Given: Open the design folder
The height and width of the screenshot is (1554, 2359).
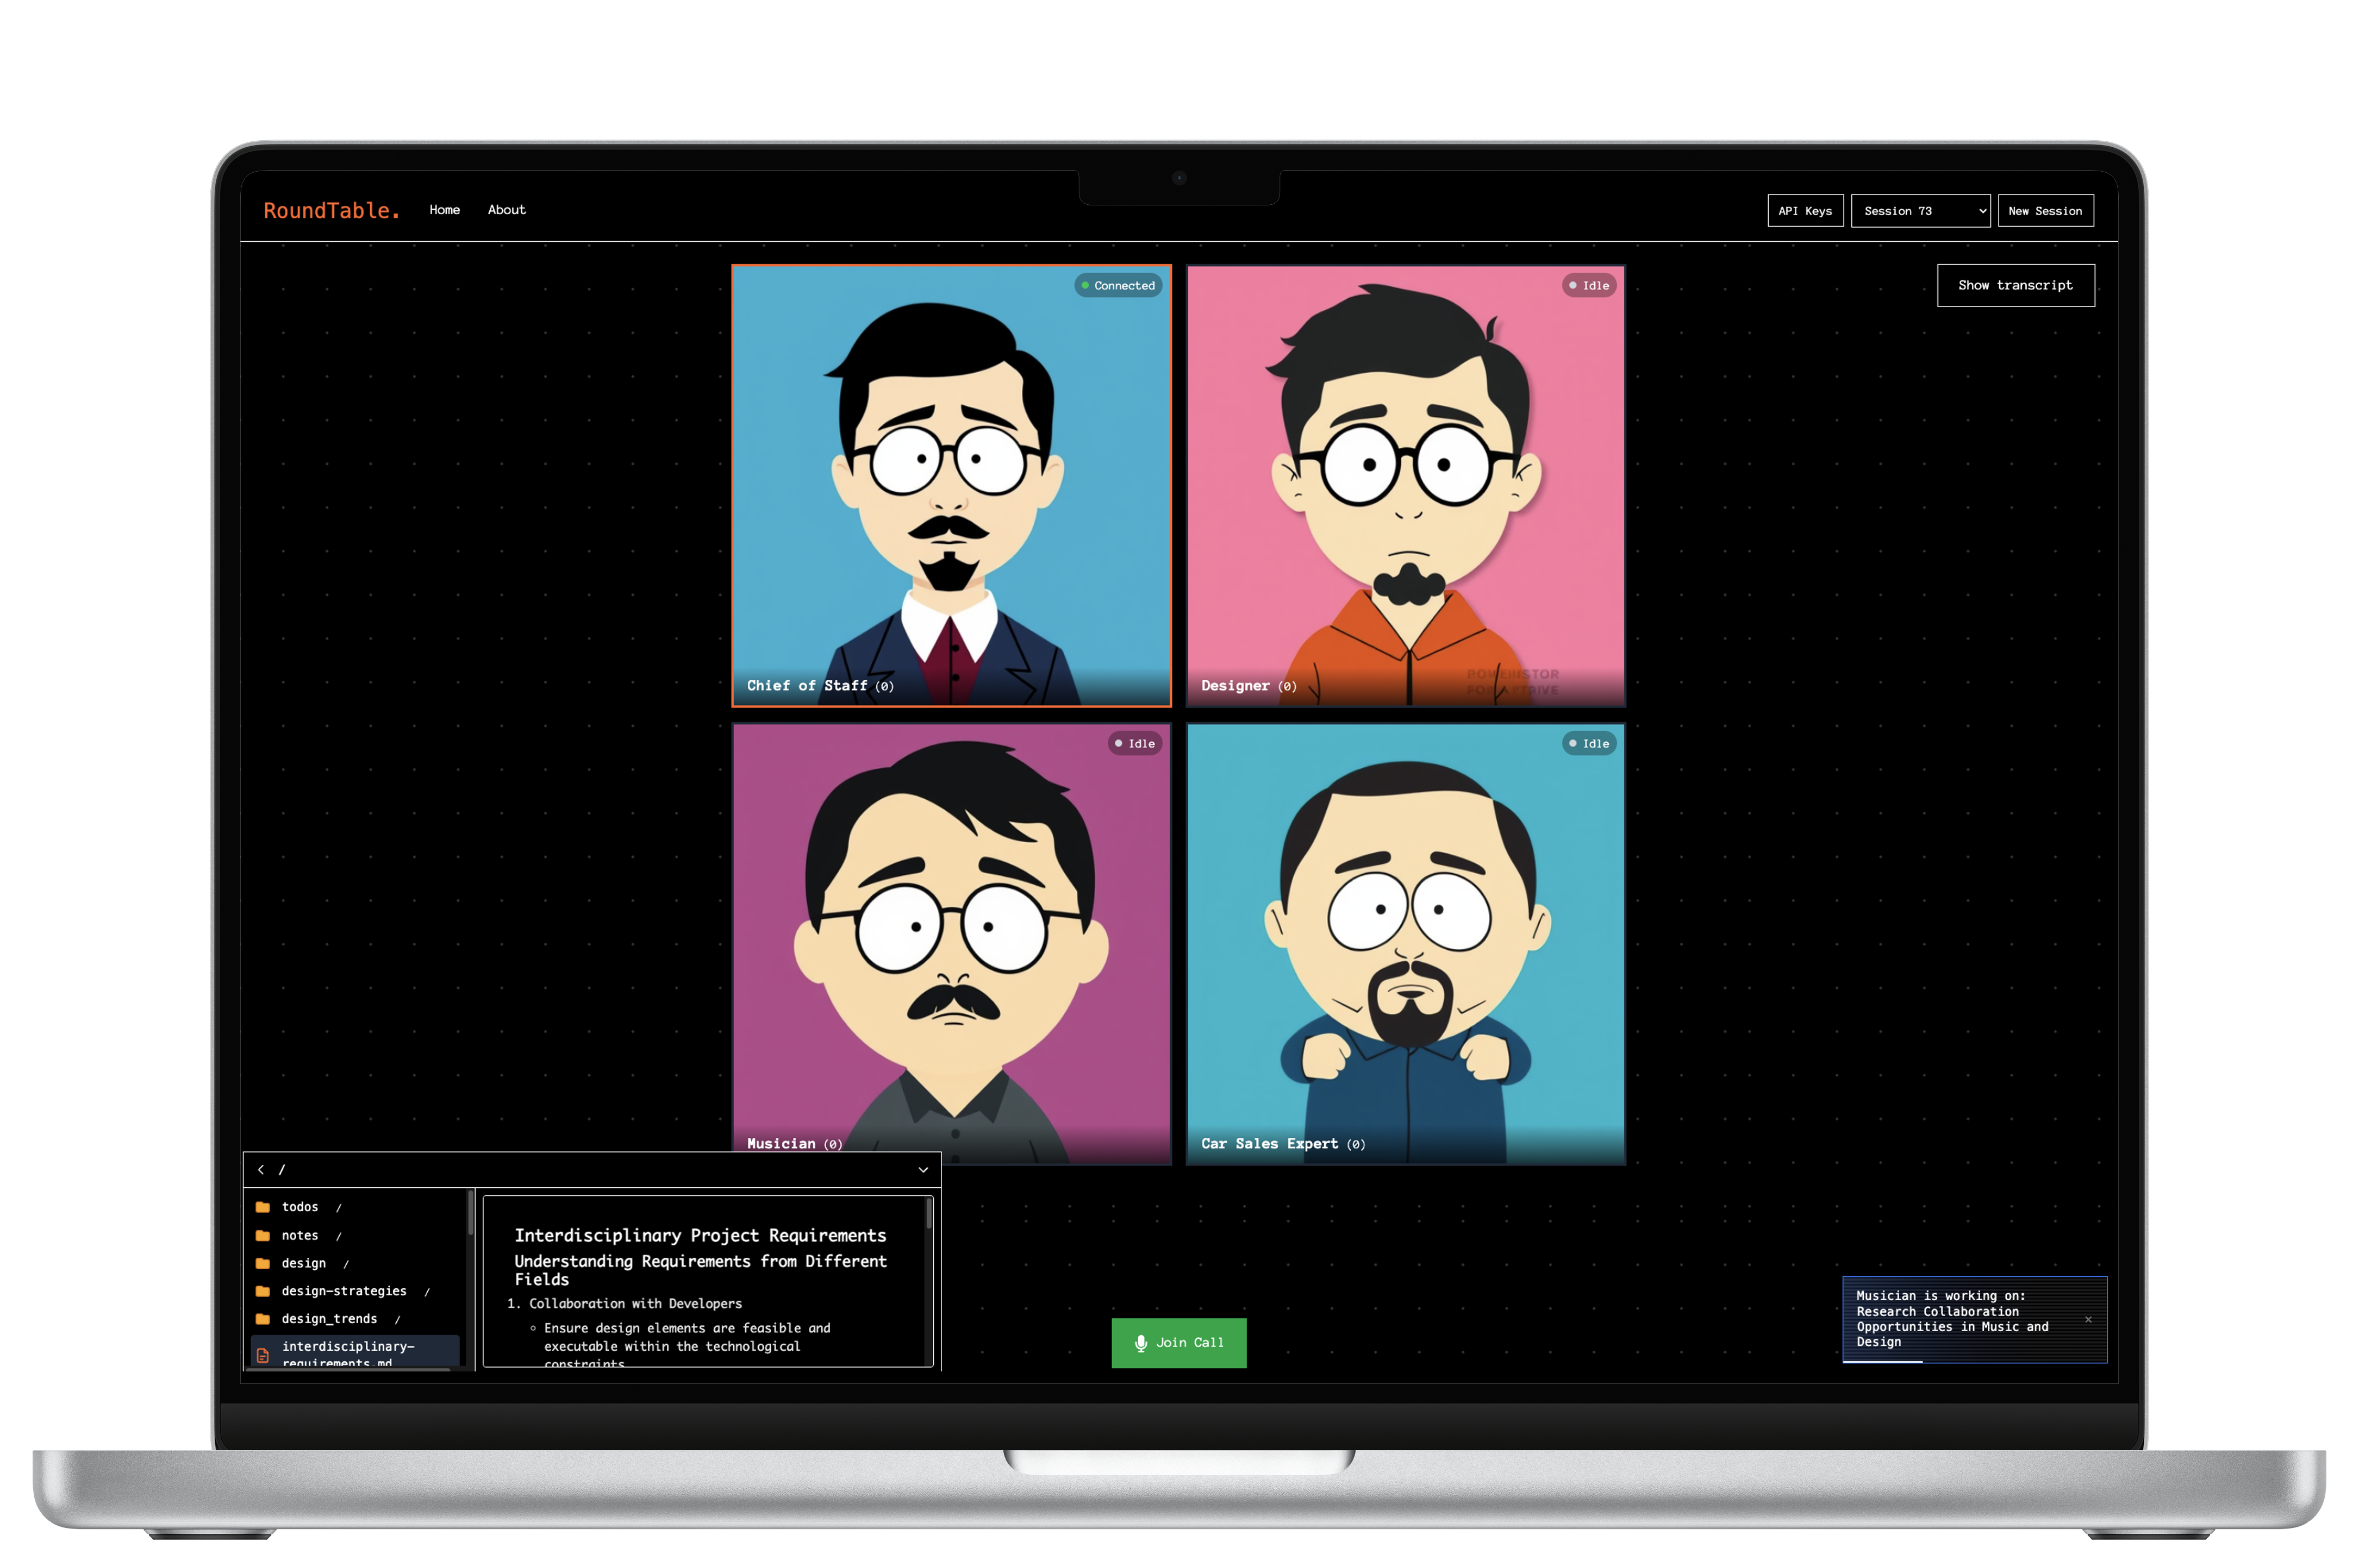Looking at the screenshot, I should (x=303, y=1263).
